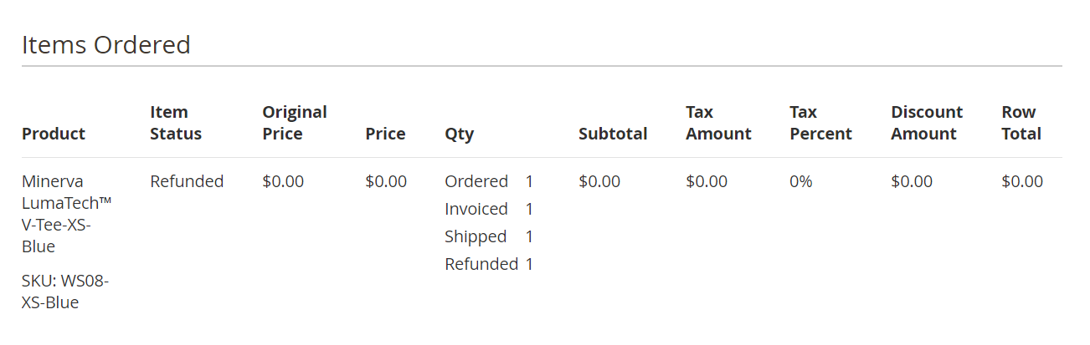Click the Shipped quantity line
Viewport: 1090px width, 345px height.
489,236
